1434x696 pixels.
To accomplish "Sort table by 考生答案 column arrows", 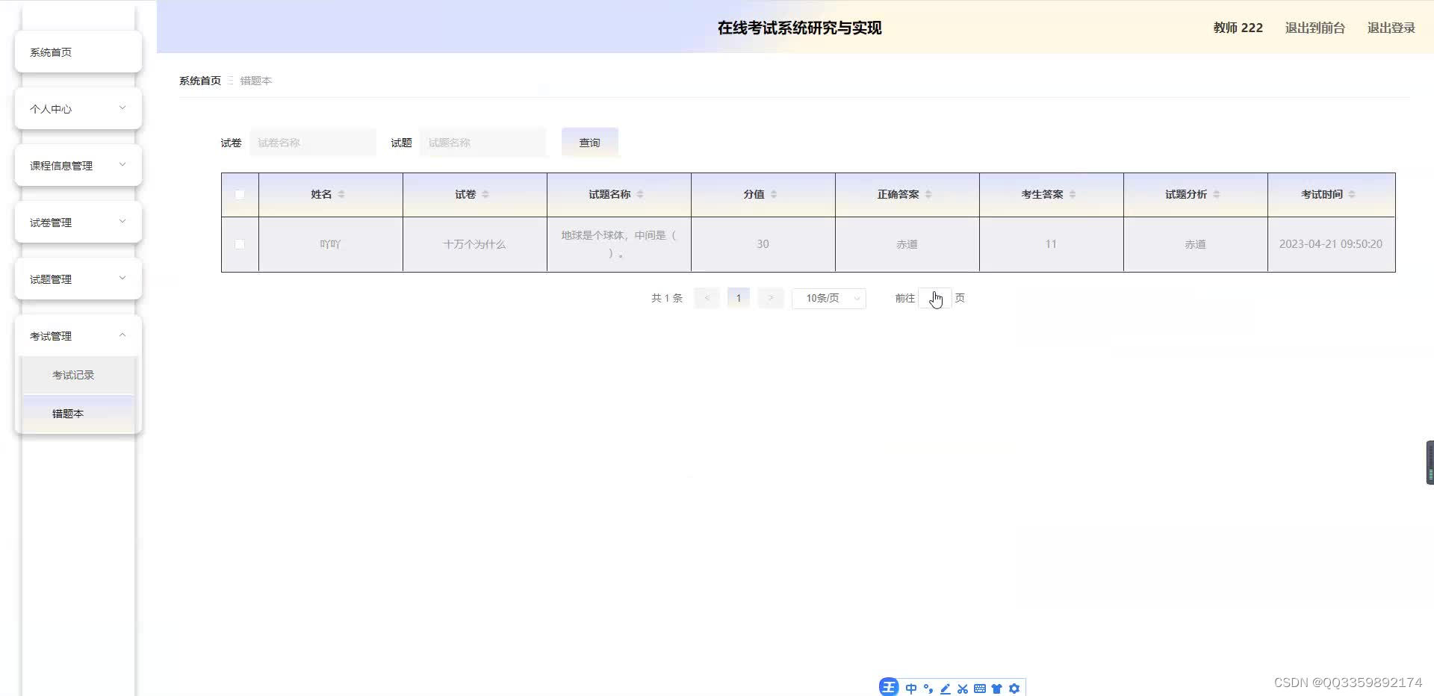I will click(x=1073, y=194).
